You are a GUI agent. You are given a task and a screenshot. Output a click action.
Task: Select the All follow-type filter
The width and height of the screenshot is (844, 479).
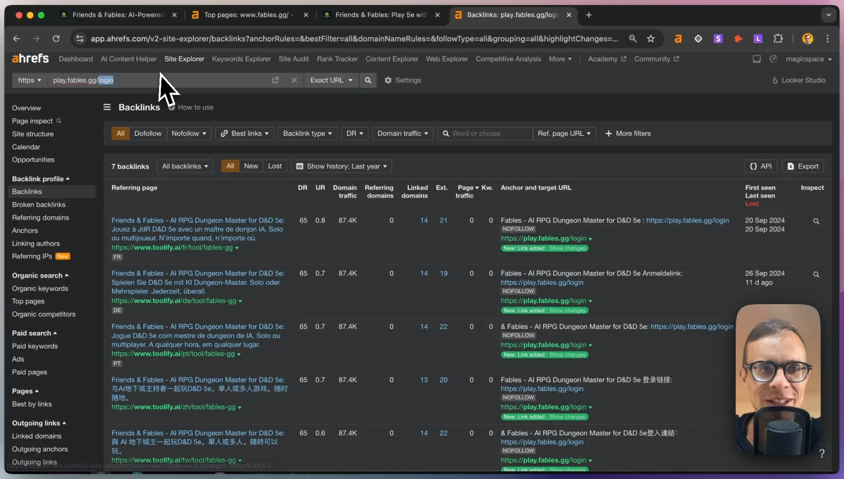(120, 133)
